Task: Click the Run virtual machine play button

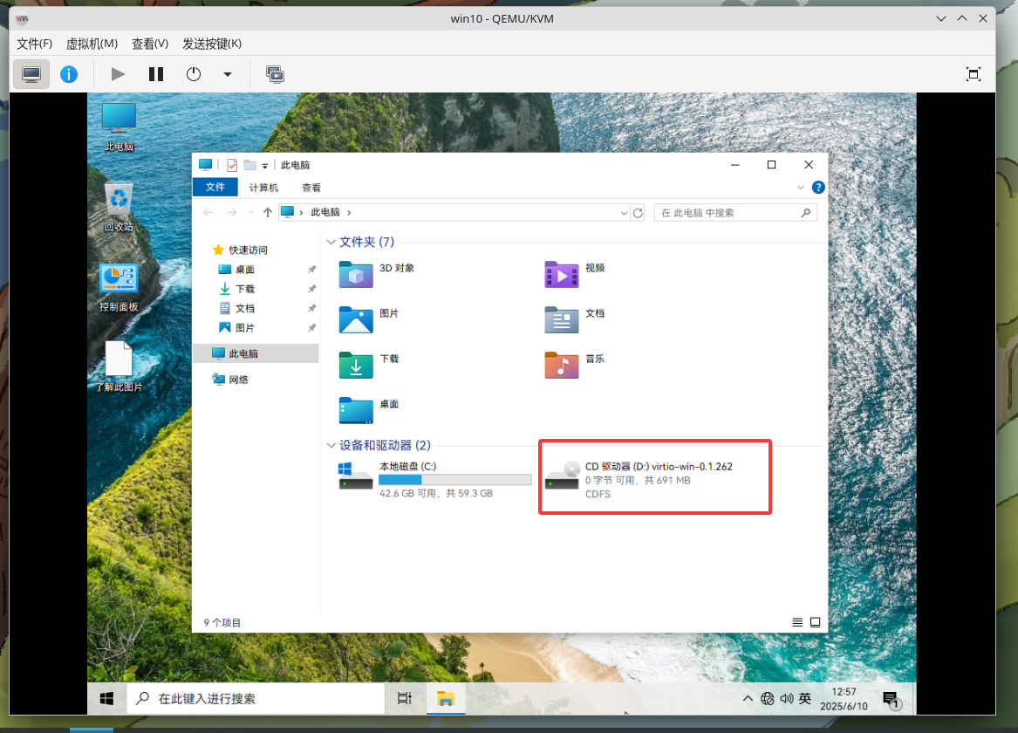Action: point(118,74)
